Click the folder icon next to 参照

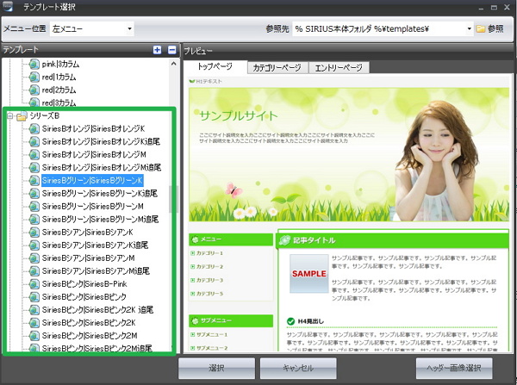[480, 28]
